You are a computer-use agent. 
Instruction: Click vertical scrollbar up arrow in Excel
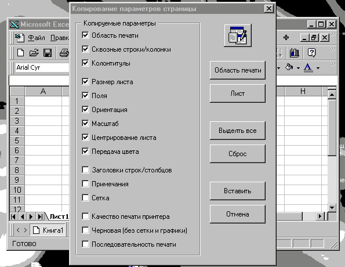[332, 95]
